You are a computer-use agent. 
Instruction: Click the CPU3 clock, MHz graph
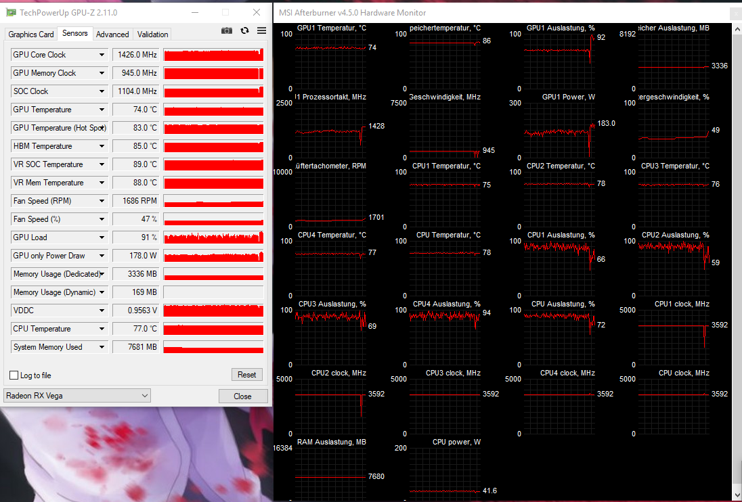445,406
